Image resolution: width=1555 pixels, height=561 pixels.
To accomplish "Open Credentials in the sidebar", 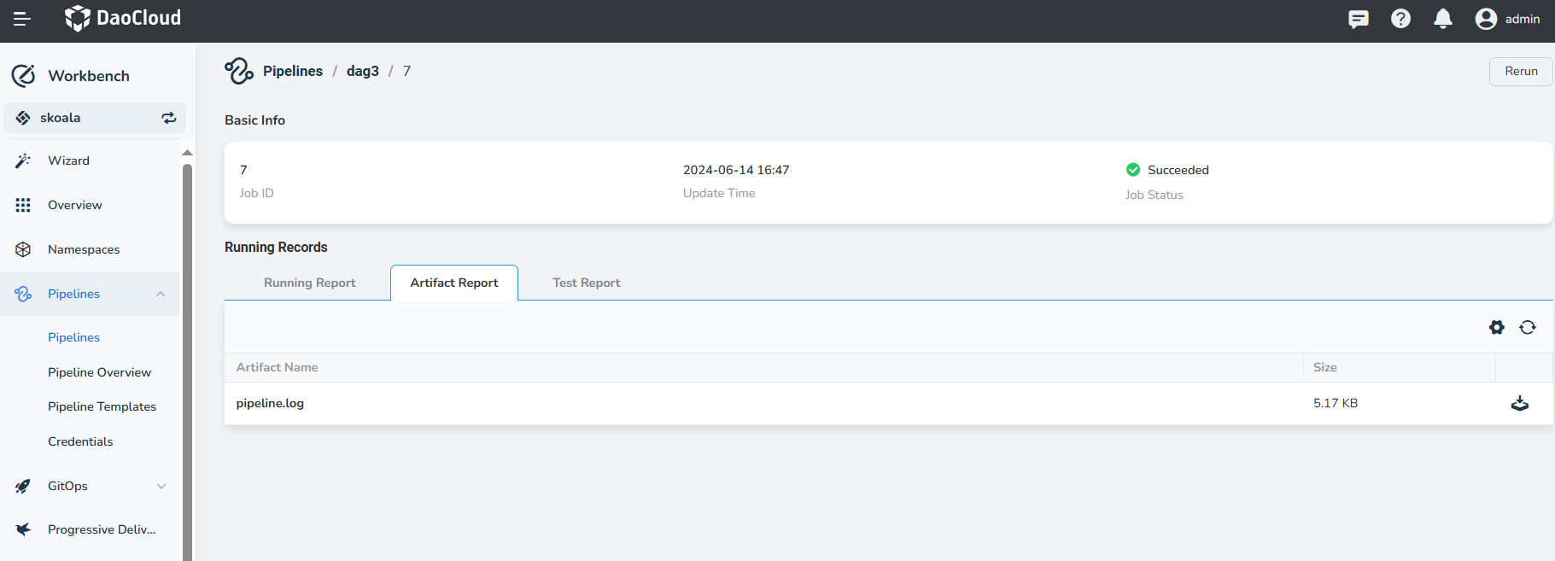I will [80, 441].
